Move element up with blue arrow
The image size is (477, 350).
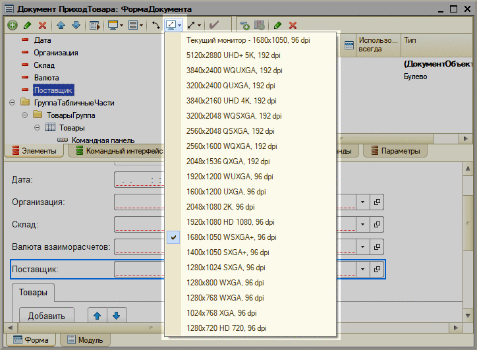tap(61, 25)
